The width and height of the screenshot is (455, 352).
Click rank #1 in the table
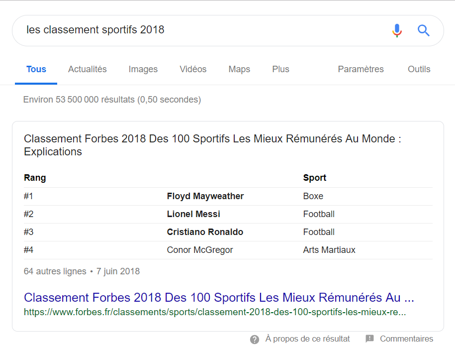(x=28, y=196)
